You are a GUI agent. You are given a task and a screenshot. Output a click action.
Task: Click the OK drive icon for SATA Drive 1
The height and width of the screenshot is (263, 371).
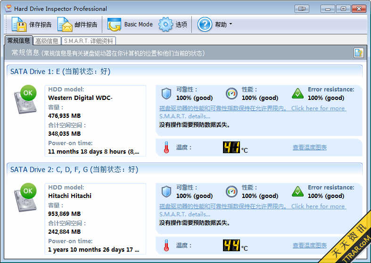click(x=25, y=99)
